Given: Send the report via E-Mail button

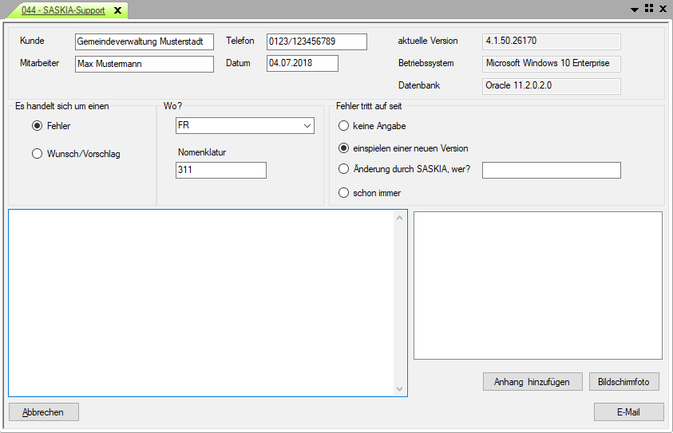Looking at the screenshot, I should coord(628,411).
